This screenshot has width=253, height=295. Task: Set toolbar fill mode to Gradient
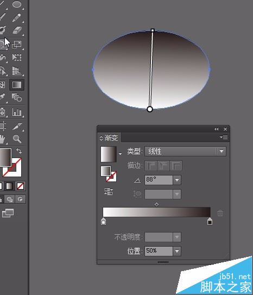pyautogui.click(x=9, y=186)
